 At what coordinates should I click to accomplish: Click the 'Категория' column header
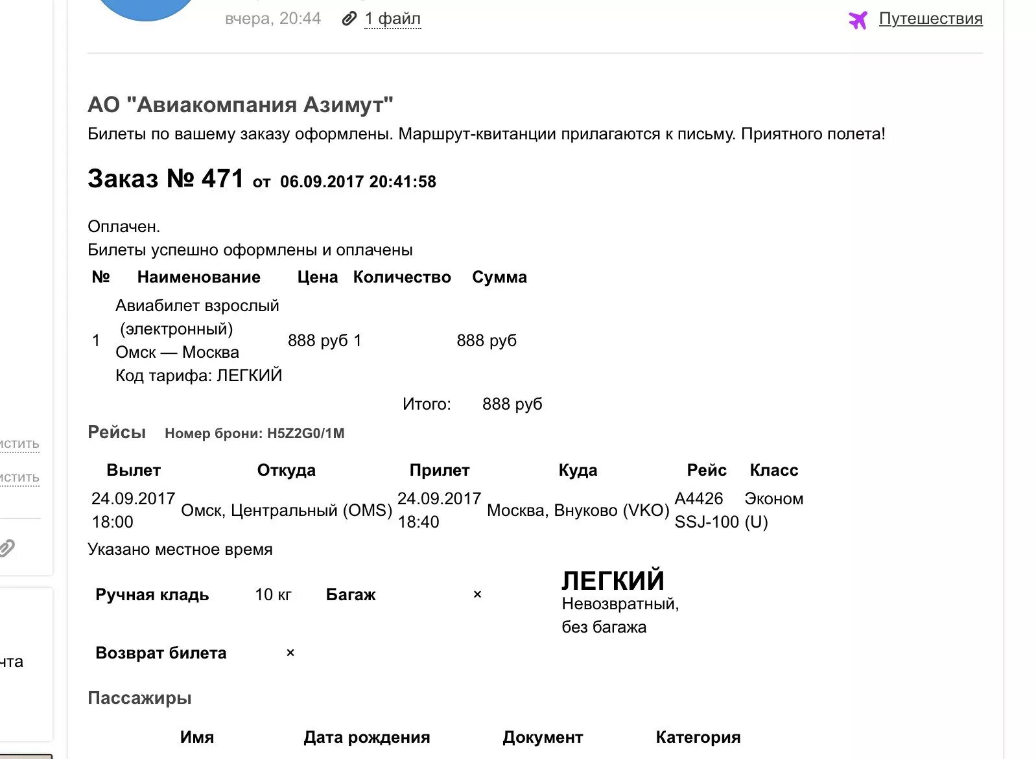(x=698, y=737)
